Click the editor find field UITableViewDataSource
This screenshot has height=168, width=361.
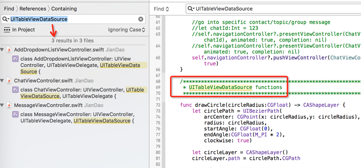274,9
